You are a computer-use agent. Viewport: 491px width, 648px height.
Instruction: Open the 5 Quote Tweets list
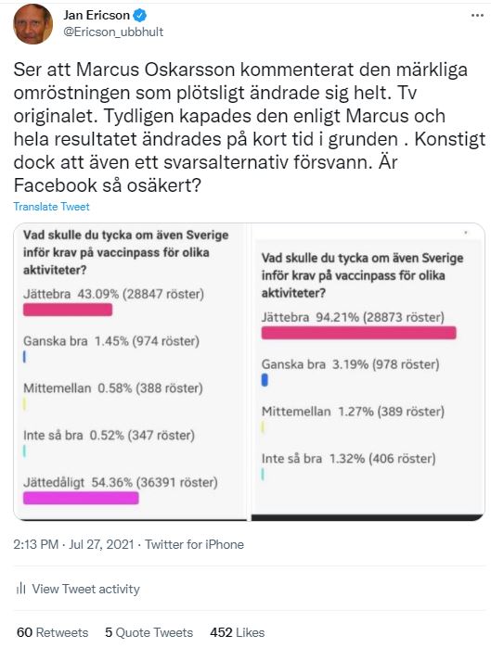pos(149,632)
